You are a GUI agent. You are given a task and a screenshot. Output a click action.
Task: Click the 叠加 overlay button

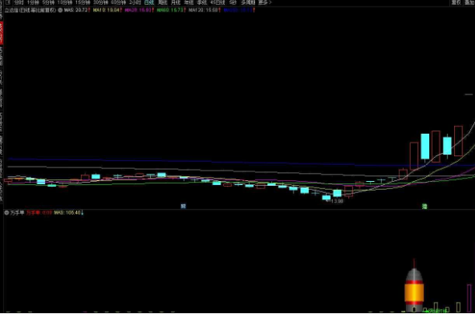click(x=469, y=2)
